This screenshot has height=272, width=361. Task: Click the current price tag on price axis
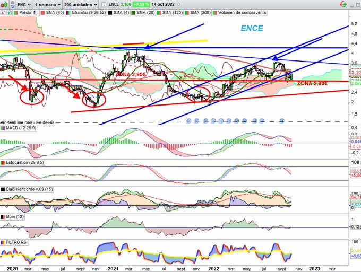tap(355, 73)
